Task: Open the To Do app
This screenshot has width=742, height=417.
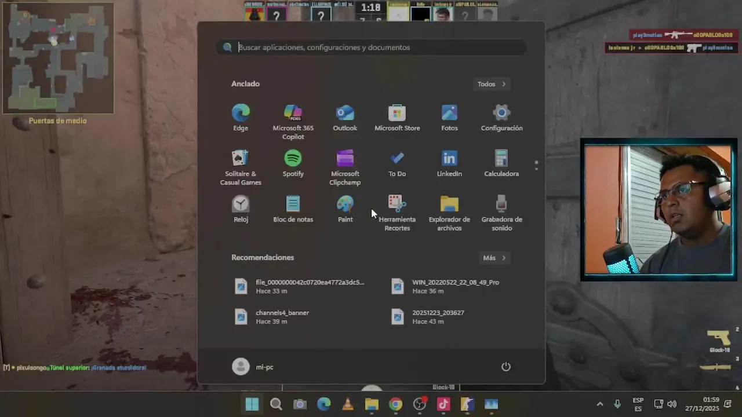Action: 397,164
